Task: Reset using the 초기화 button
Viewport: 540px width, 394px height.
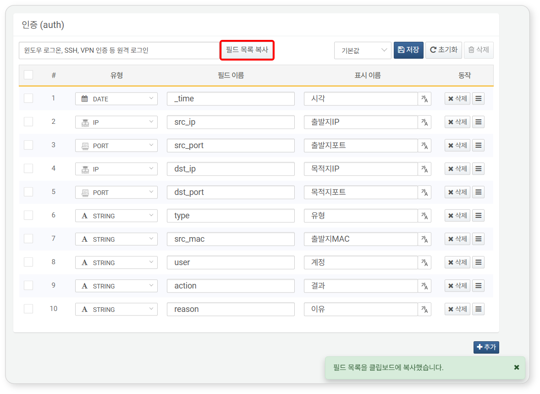Action: point(444,50)
